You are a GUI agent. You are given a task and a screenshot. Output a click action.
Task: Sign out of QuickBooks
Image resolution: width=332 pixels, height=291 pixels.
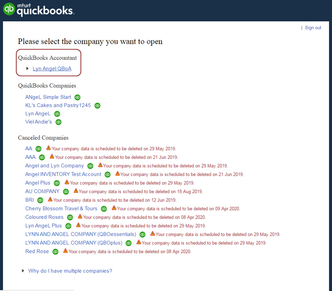pyautogui.click(x=313, y=28)
